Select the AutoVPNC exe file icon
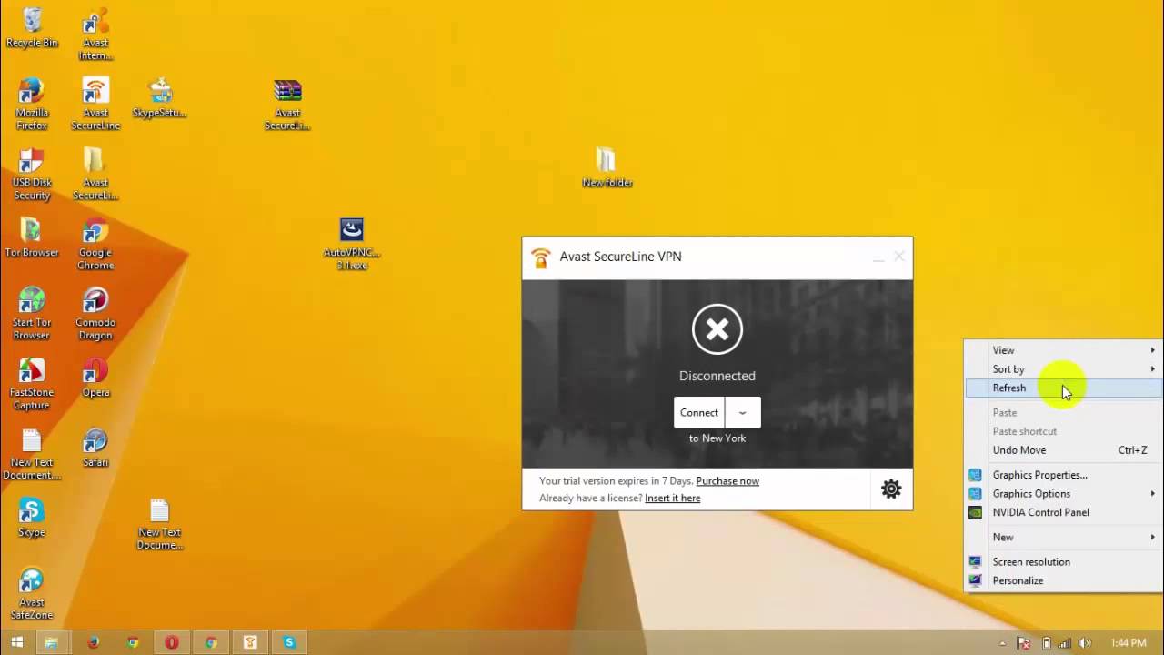Screen dimensions: 1164x655 pos(352,244)
